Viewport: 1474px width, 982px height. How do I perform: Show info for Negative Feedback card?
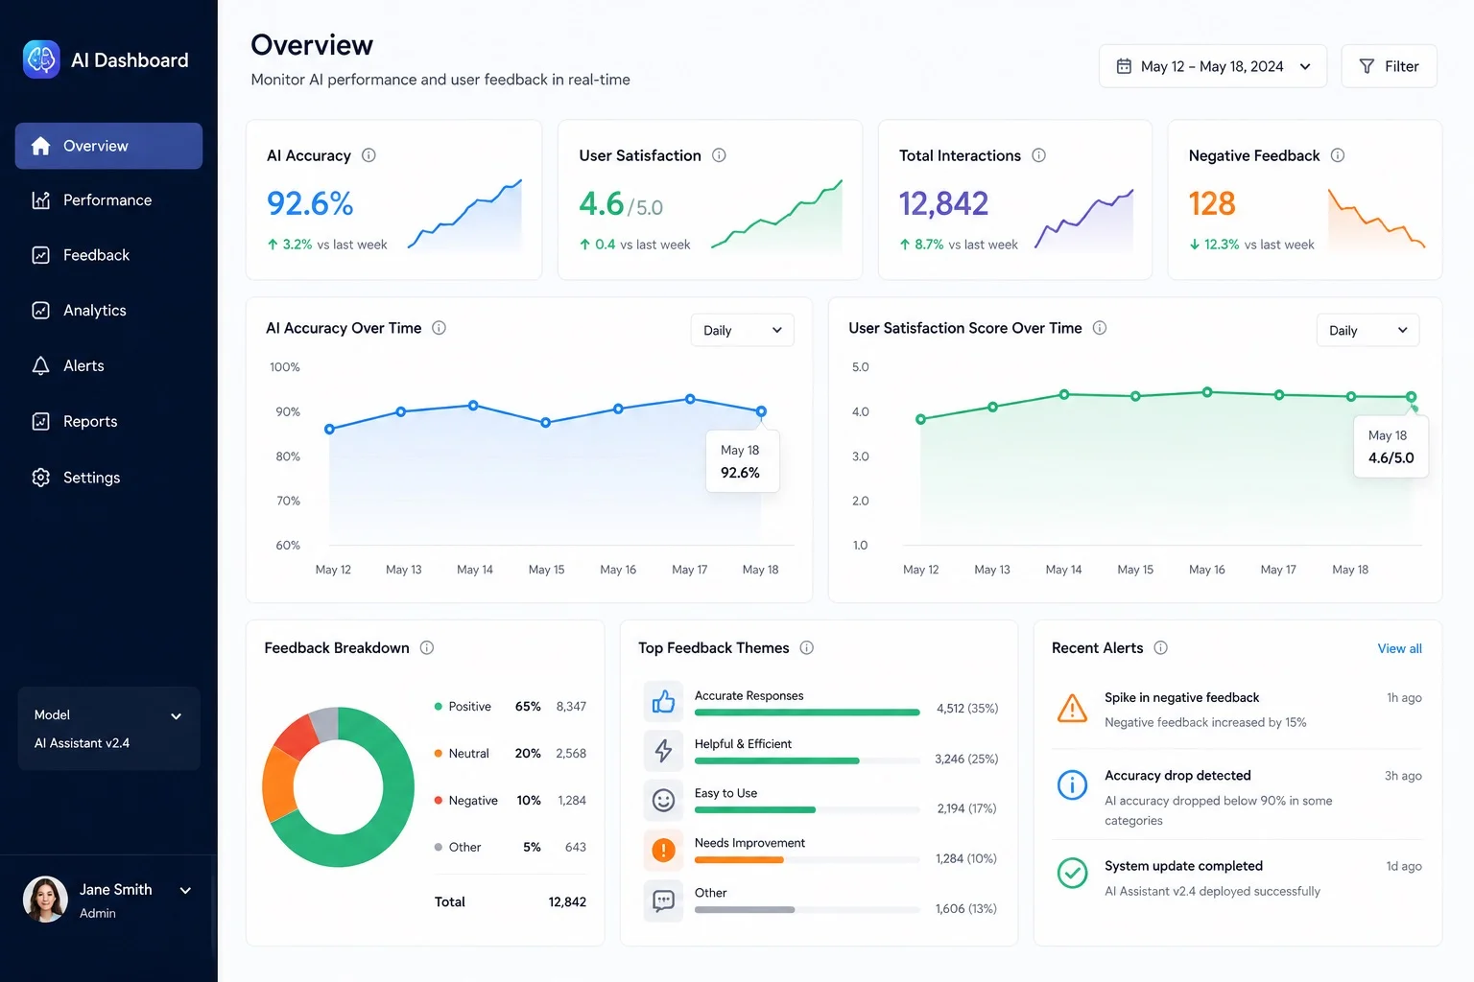pyautogui.click(x=1338, y=155)
